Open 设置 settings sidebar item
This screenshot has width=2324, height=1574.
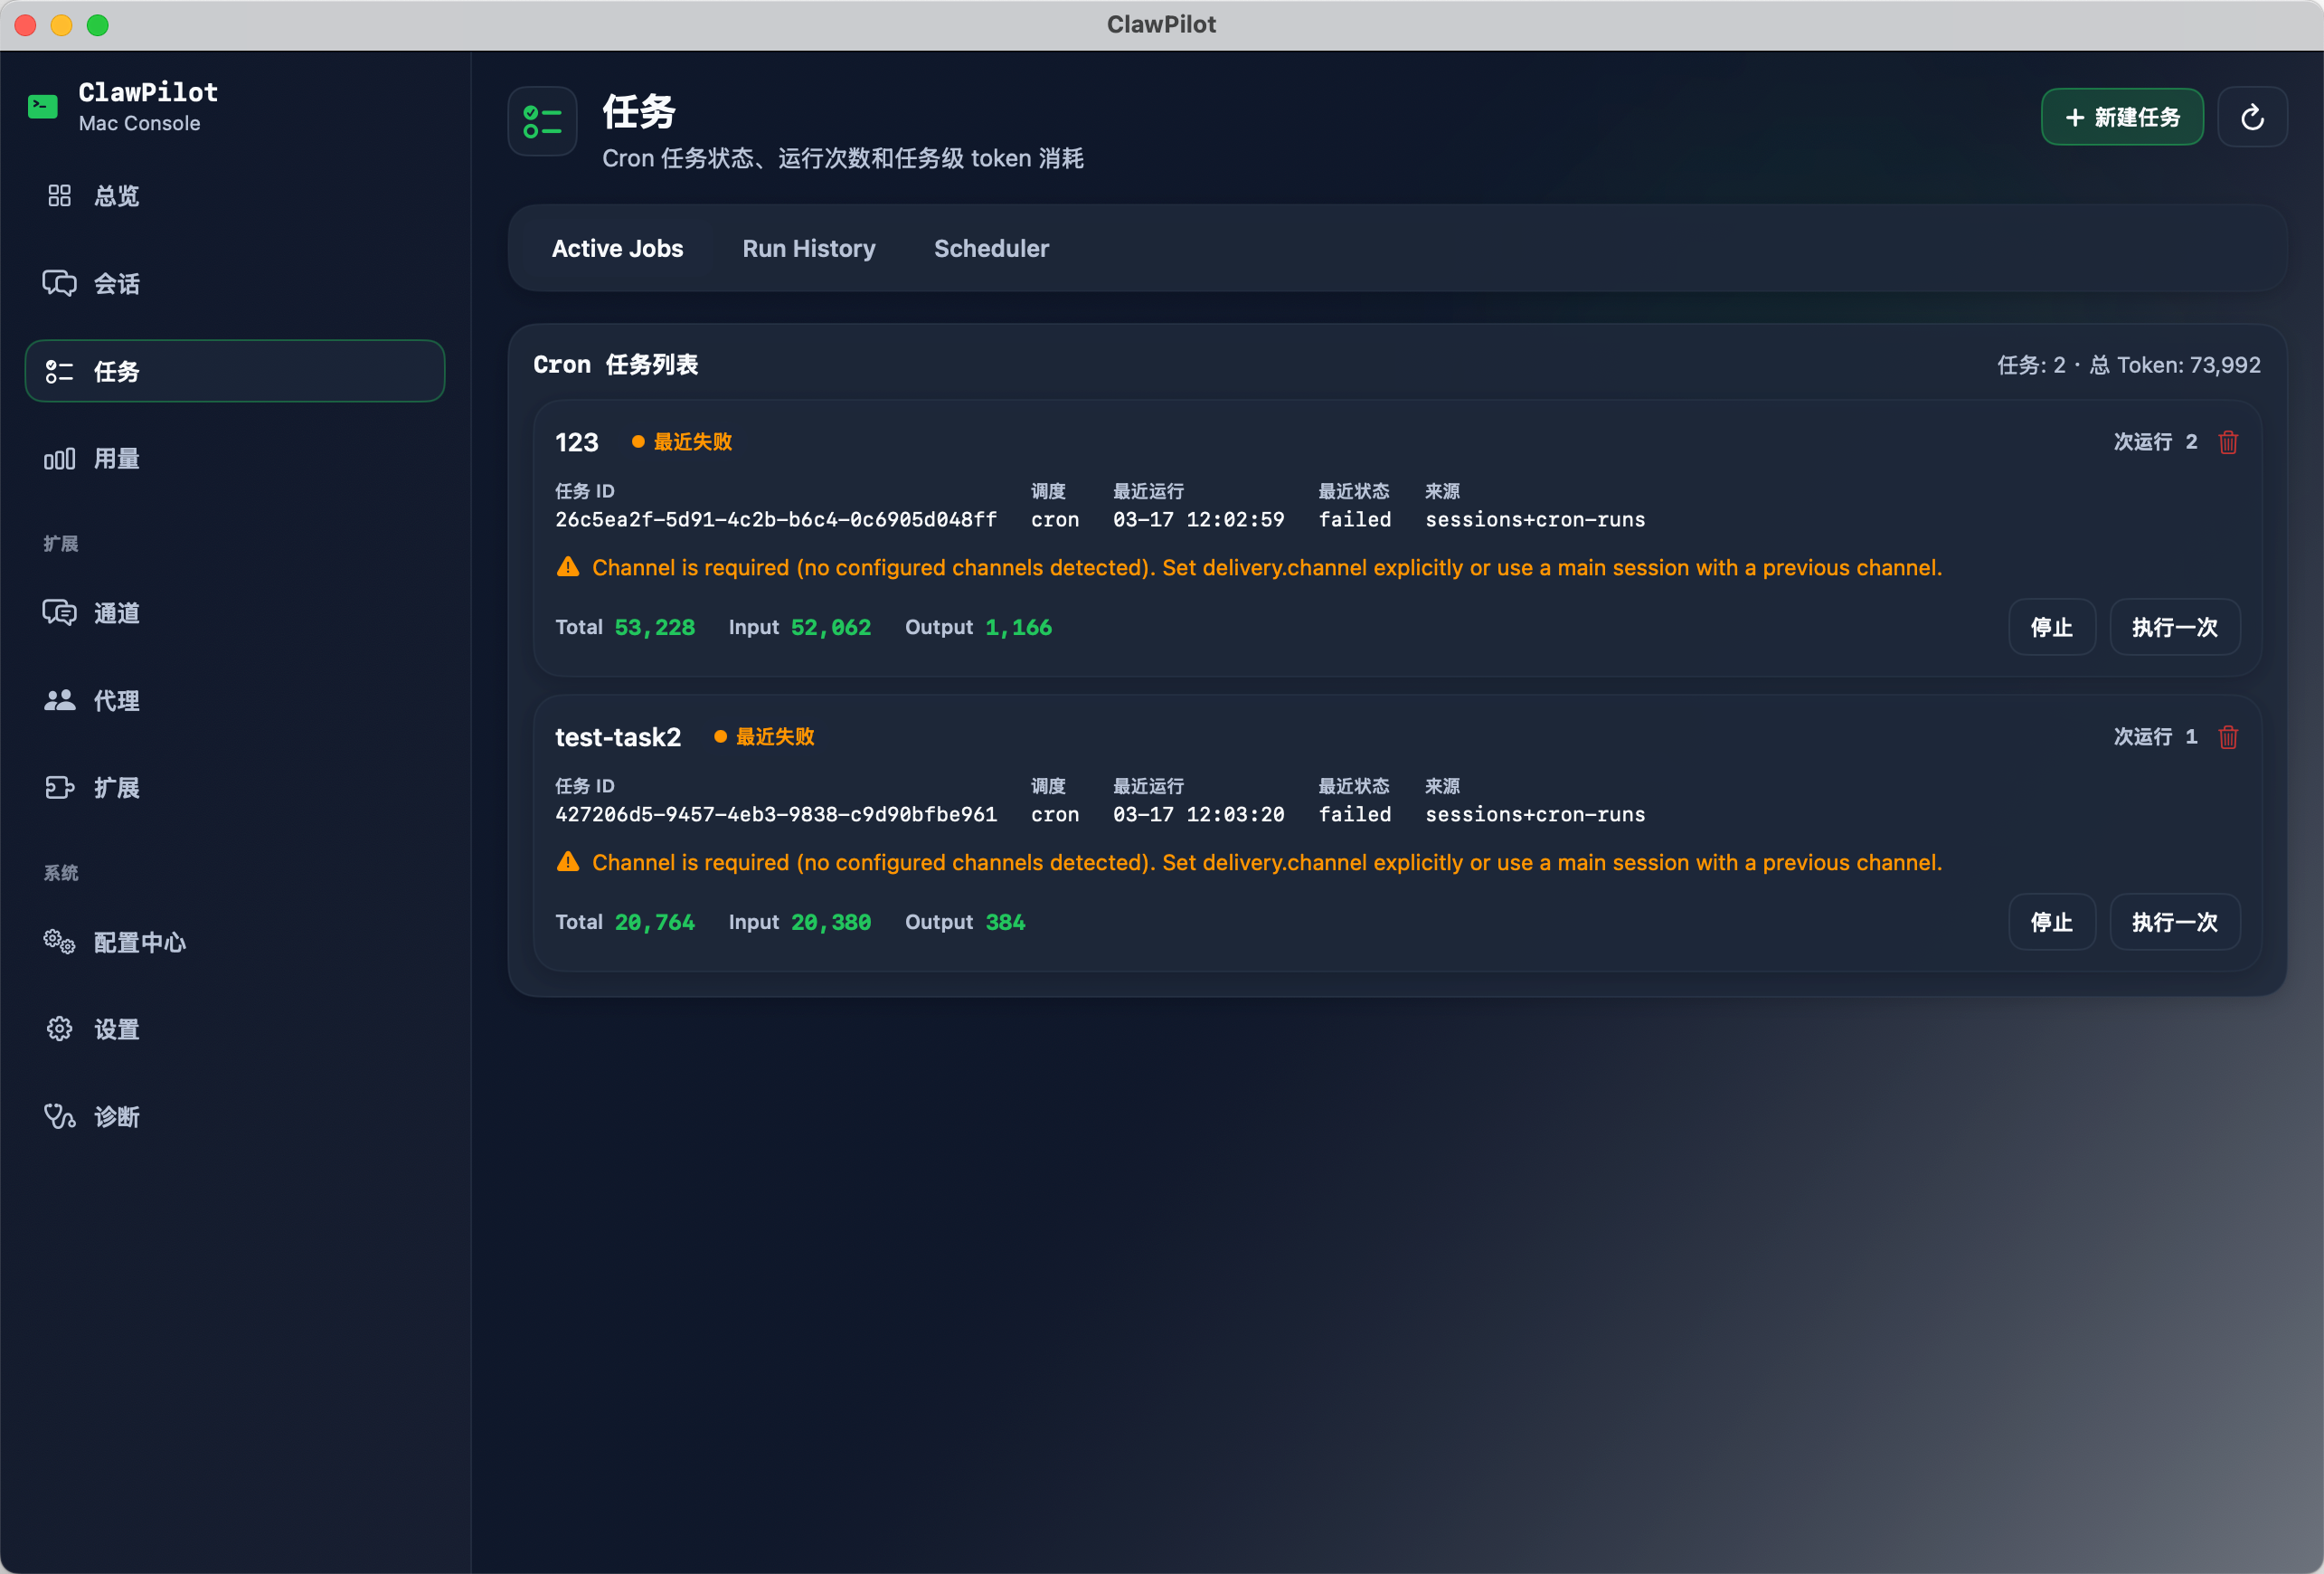(116, 1029)
